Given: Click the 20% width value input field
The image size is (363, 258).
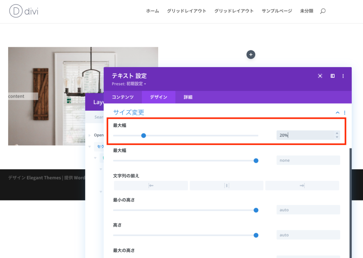Looking at the screenshot, I should point(305,135).
